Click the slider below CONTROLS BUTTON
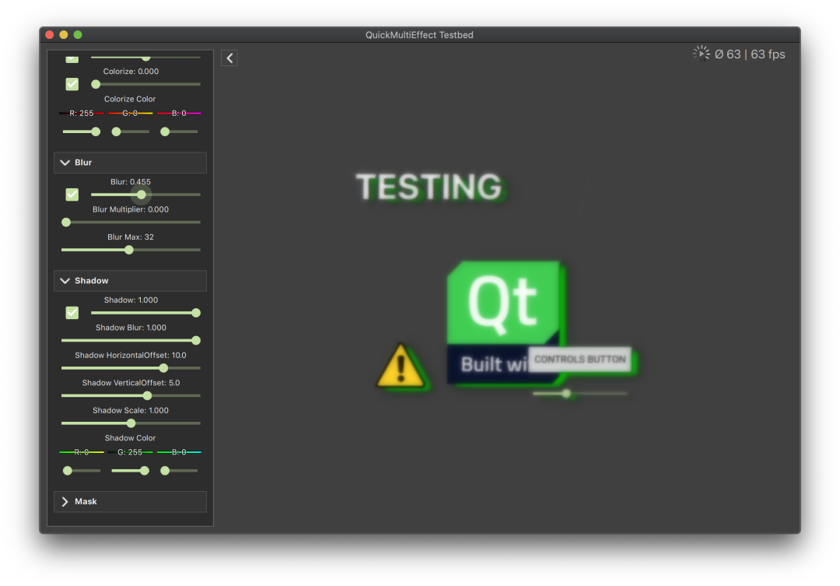 [x=579, y=394]
